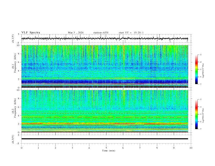
Task: Click the "0" tick on the time axis
Action: [x=21, y=148]
